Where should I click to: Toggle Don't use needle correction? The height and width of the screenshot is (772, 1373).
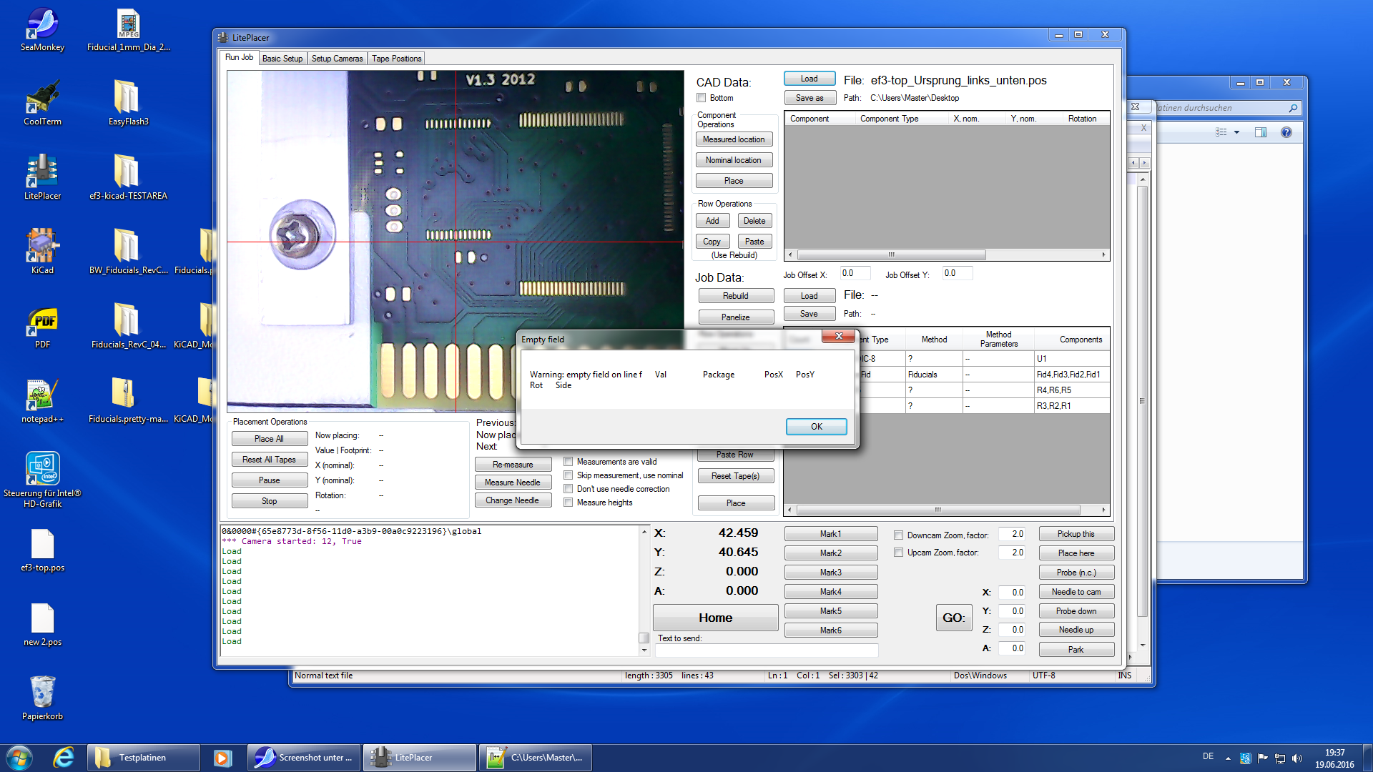[x=569, y=489]
